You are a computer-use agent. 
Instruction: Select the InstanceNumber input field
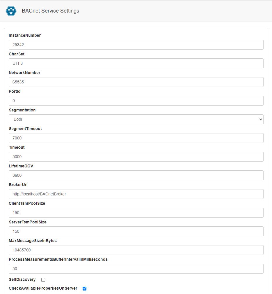point(136,45)
